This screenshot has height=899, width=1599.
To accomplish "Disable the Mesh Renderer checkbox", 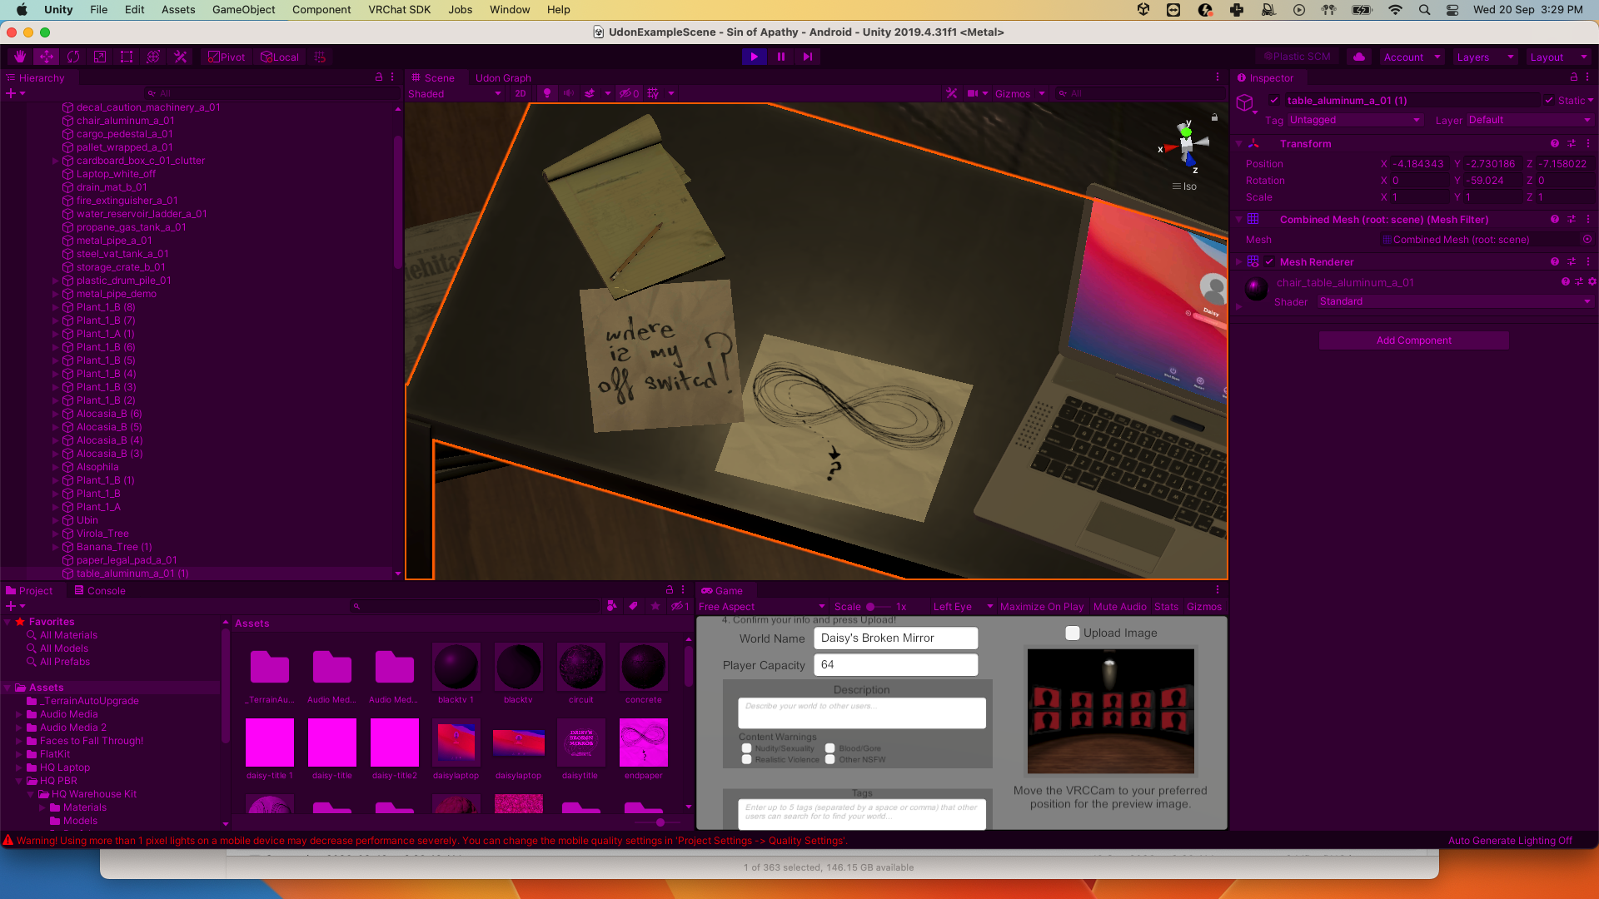I will 1269,261.
